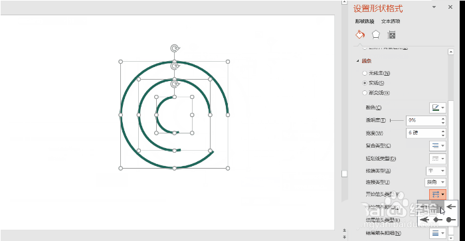Click the 宽度 width field showing 6 磅
The height and width of the screenshot is (241, 465).
423,133
